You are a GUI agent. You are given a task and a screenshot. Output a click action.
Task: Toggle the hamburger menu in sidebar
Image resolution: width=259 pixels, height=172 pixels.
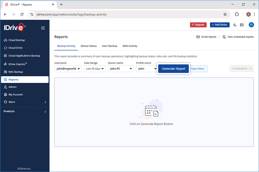point(43,28)
